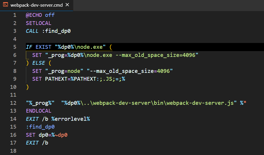Click the IF keyword on line 5
Viewport: 264px width, 155px height.
click(29, 47)
